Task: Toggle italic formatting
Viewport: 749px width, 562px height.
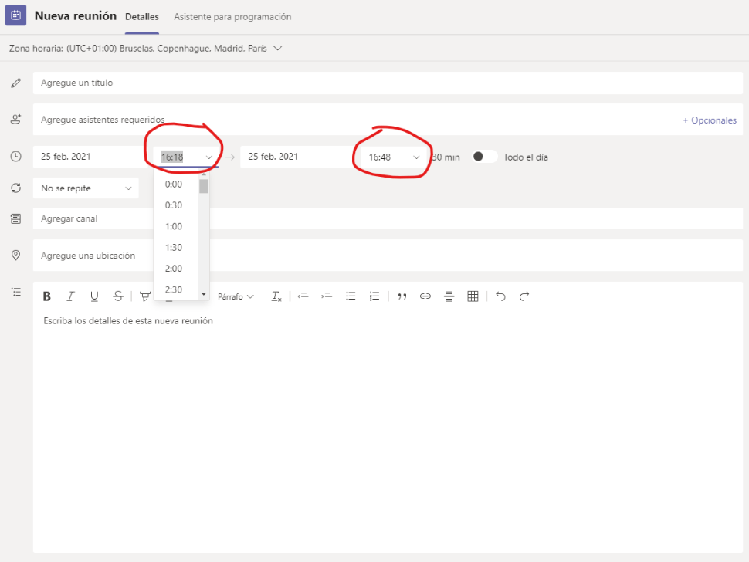Action: point(70,296)
